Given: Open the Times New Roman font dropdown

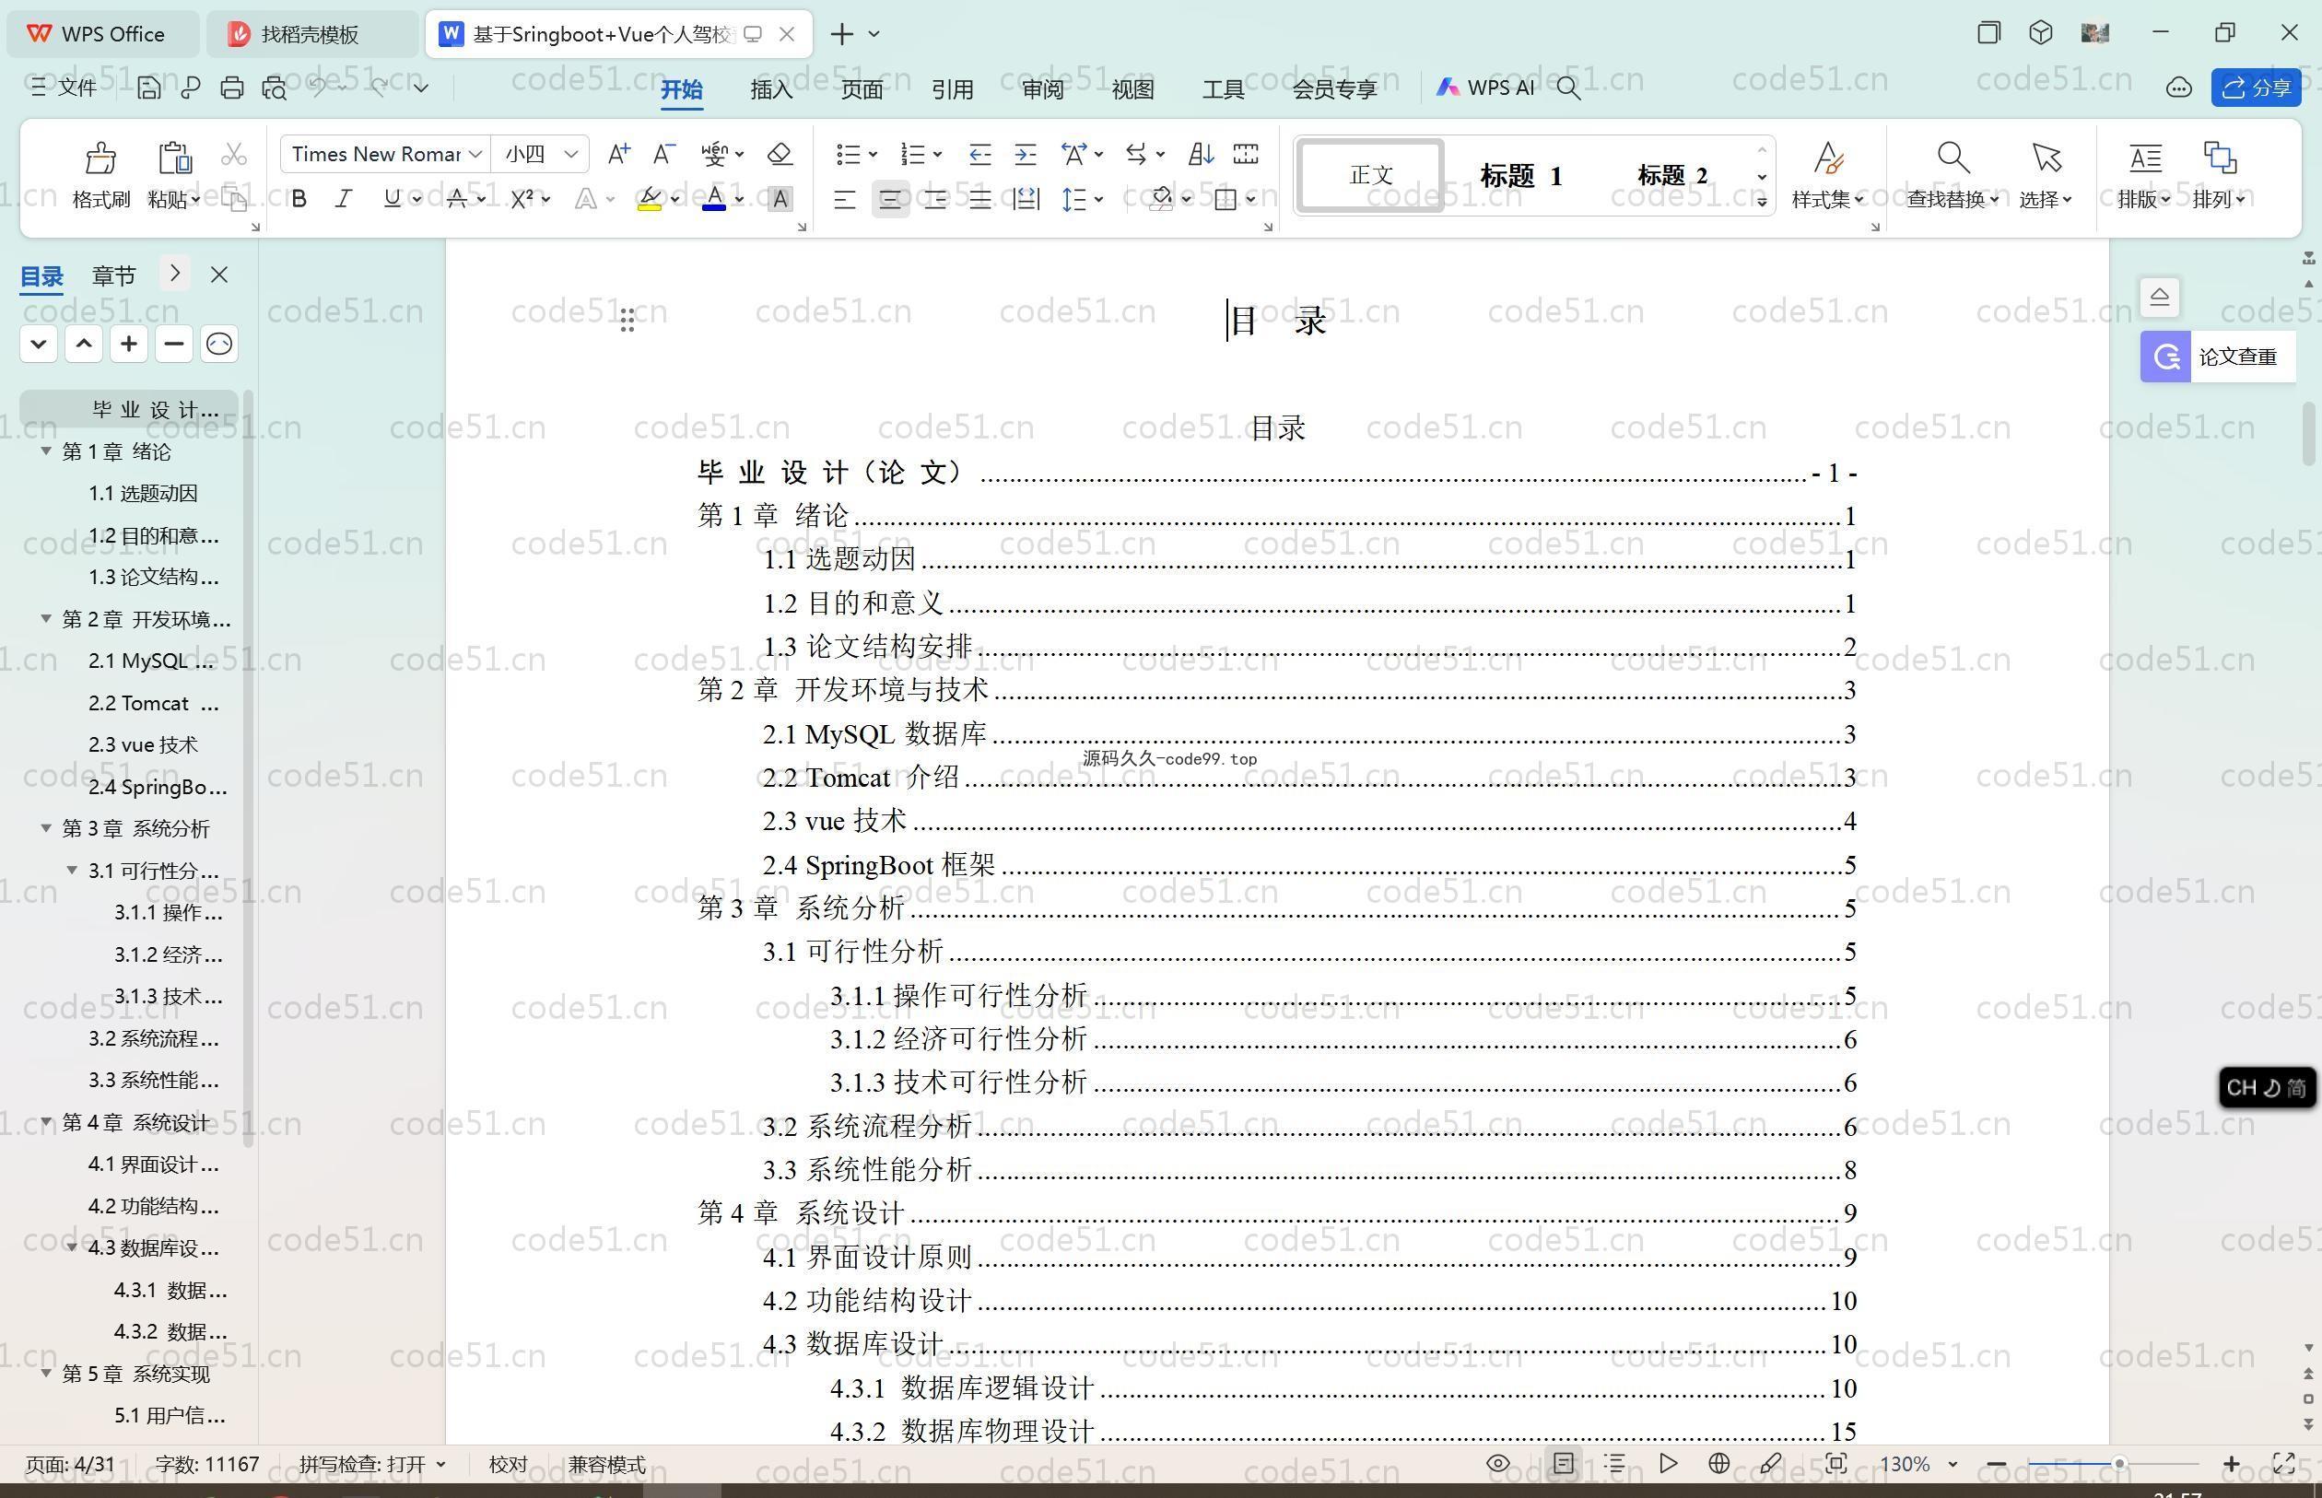Looking at the screenshot, I should click(x=475, y=154).
